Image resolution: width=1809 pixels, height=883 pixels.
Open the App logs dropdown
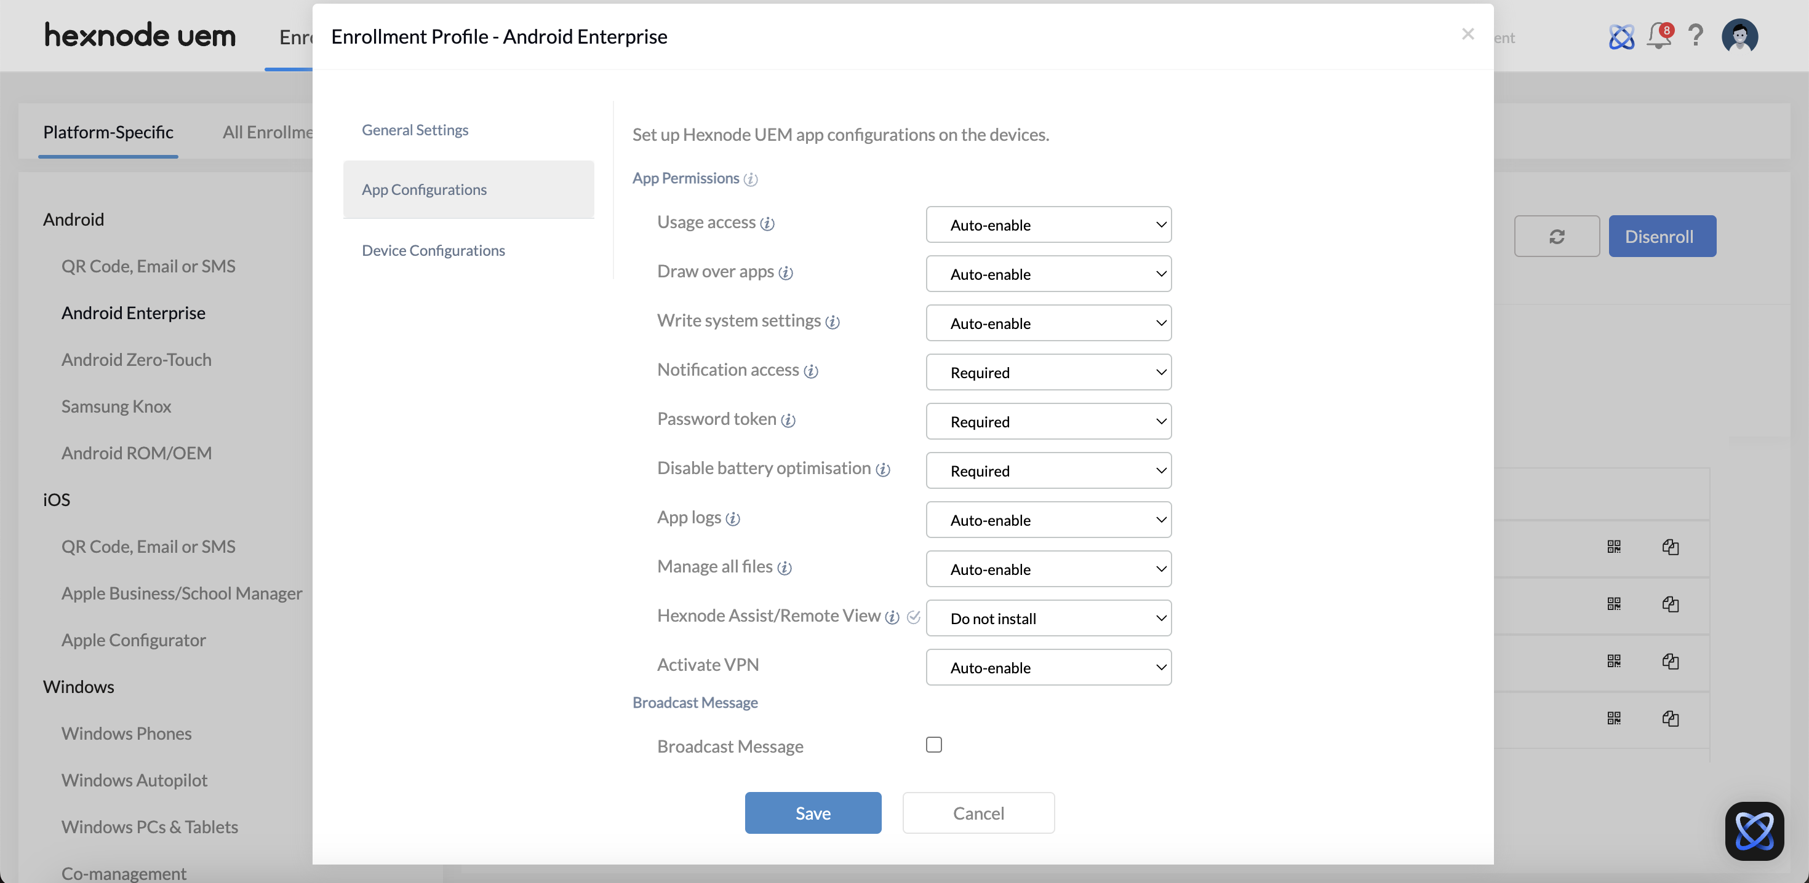click(x=1048, y=520)
